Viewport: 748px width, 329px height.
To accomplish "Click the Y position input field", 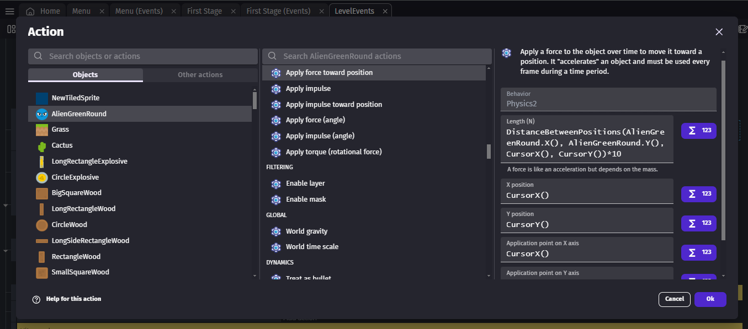I will [x=586, y=224].
